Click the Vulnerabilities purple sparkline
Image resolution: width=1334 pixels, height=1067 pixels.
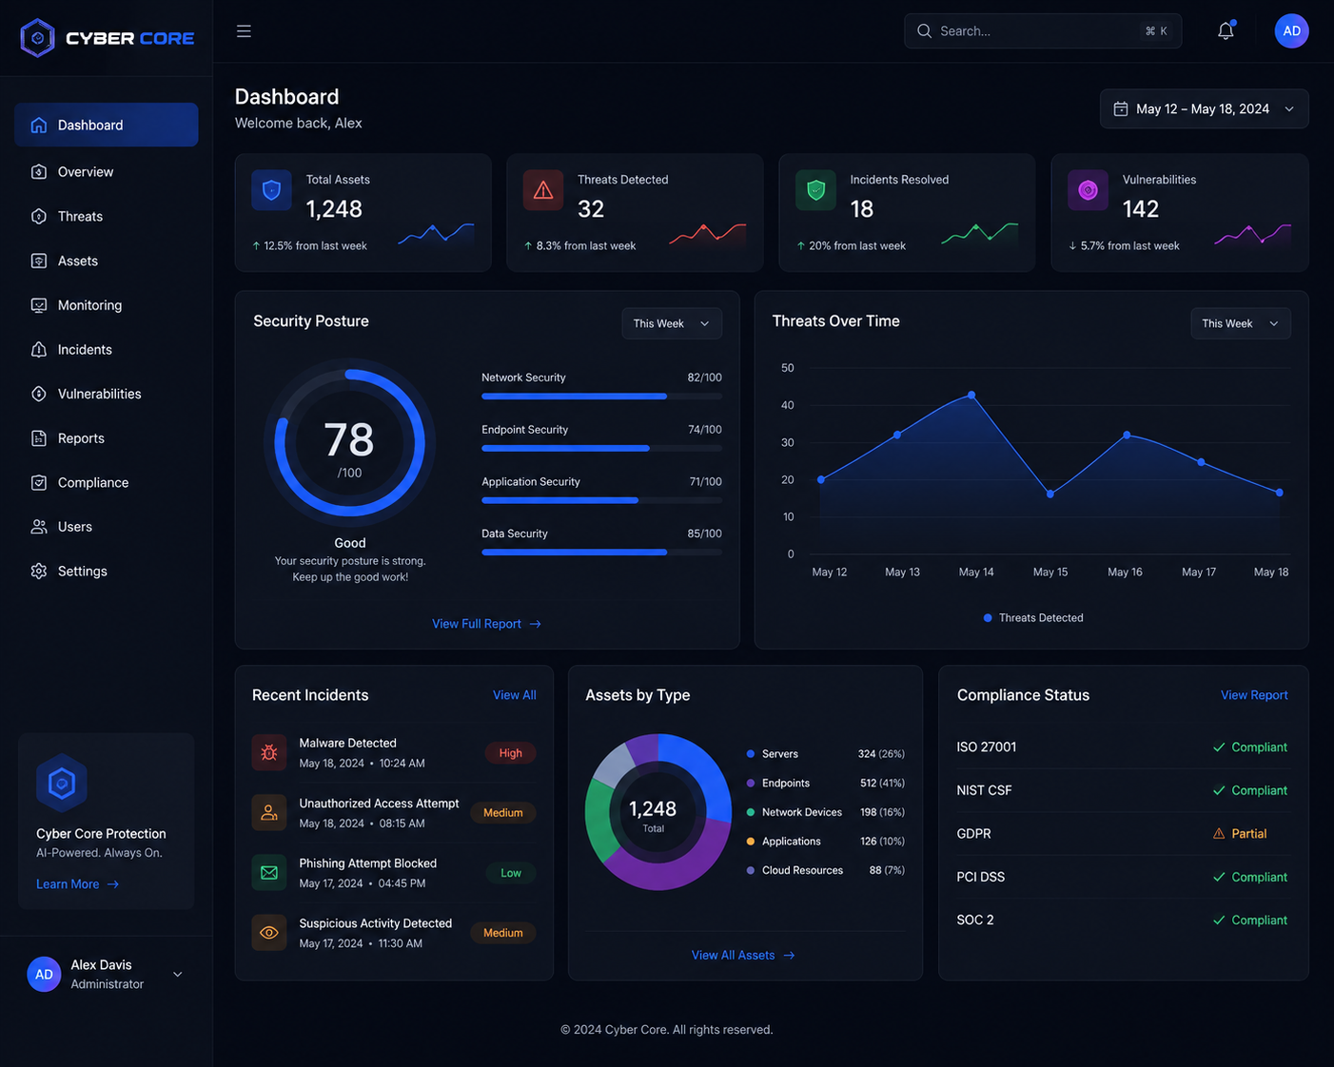tap(1253, 235)
